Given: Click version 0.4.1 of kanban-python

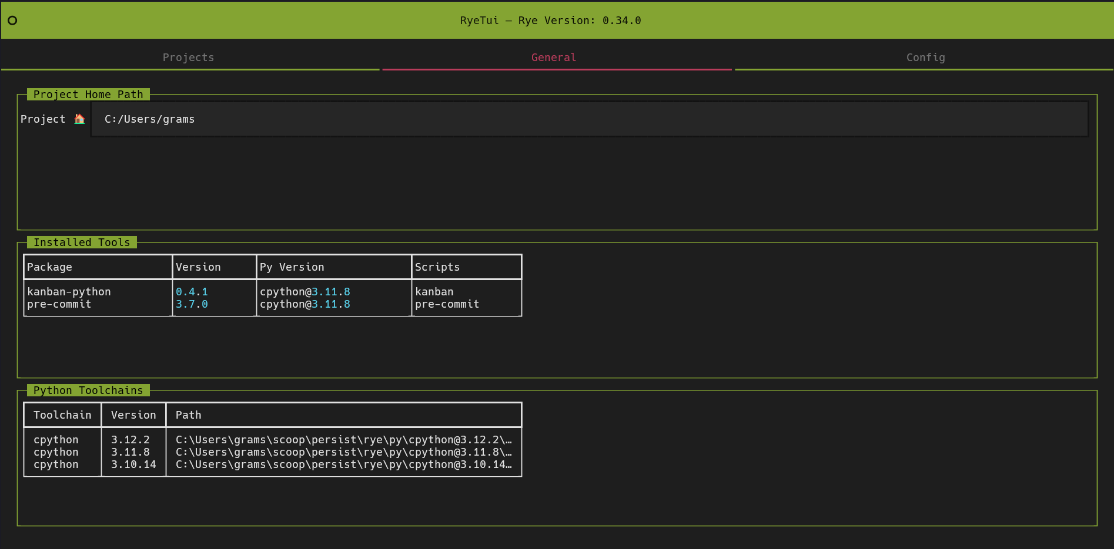Looking at the screenshot, I should [x=192, y=292].
